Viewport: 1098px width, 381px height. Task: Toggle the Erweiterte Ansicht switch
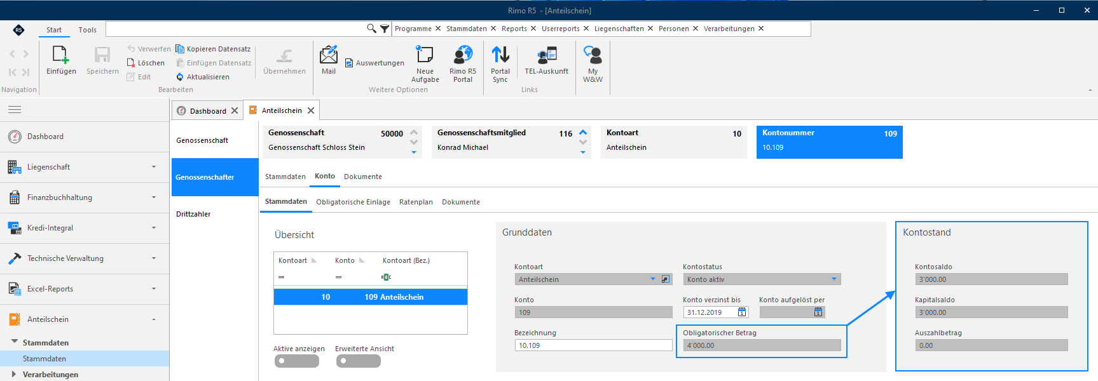[x=358, y=361]
